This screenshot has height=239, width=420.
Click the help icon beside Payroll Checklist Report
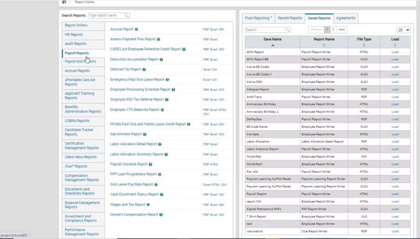click(151, 164)
